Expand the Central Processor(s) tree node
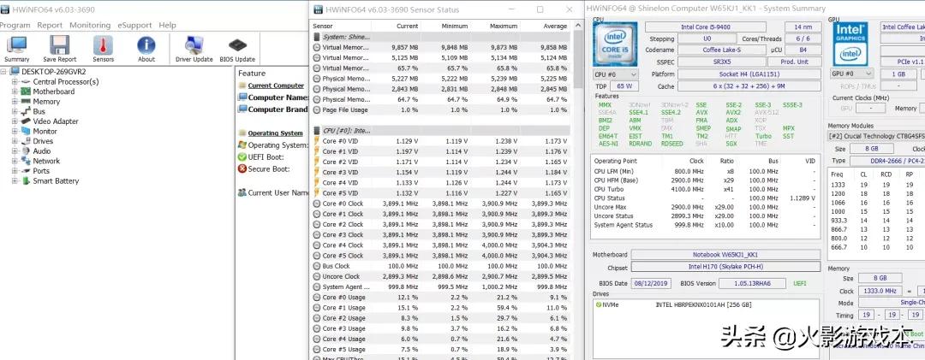This screenshot has width=925, height=360. click(15, 82)
